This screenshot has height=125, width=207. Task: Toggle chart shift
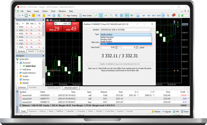tap(132, 16)
